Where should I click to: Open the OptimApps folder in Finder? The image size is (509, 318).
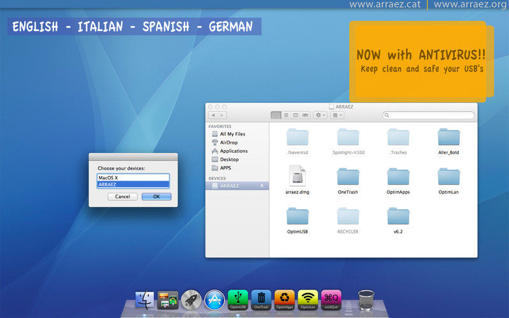[x=398, y=181]
